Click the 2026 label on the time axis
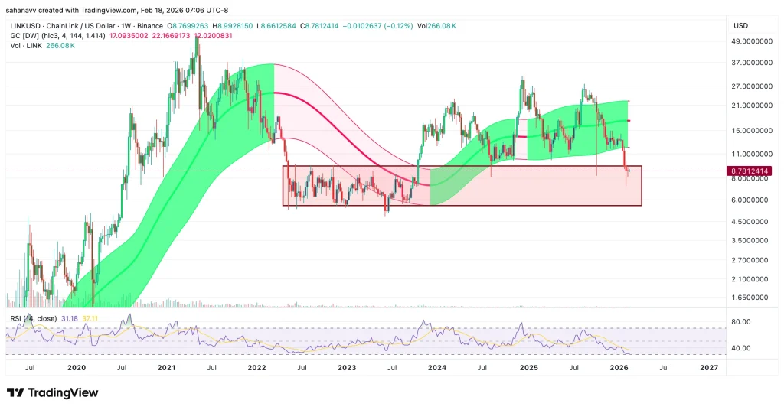784x410 pixels. [x=619, y=367]
